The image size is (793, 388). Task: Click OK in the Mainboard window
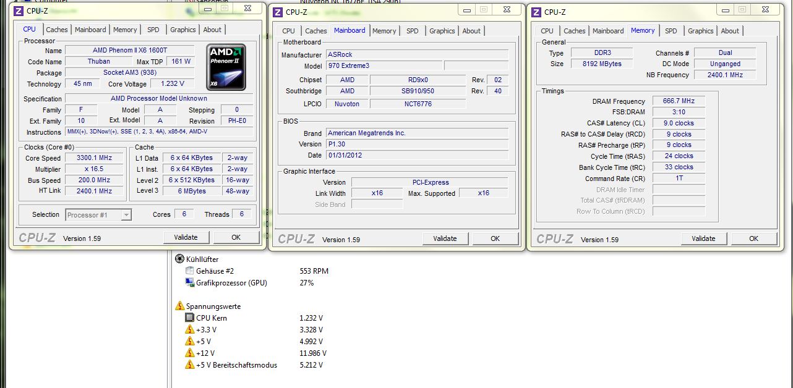[495, 238]
